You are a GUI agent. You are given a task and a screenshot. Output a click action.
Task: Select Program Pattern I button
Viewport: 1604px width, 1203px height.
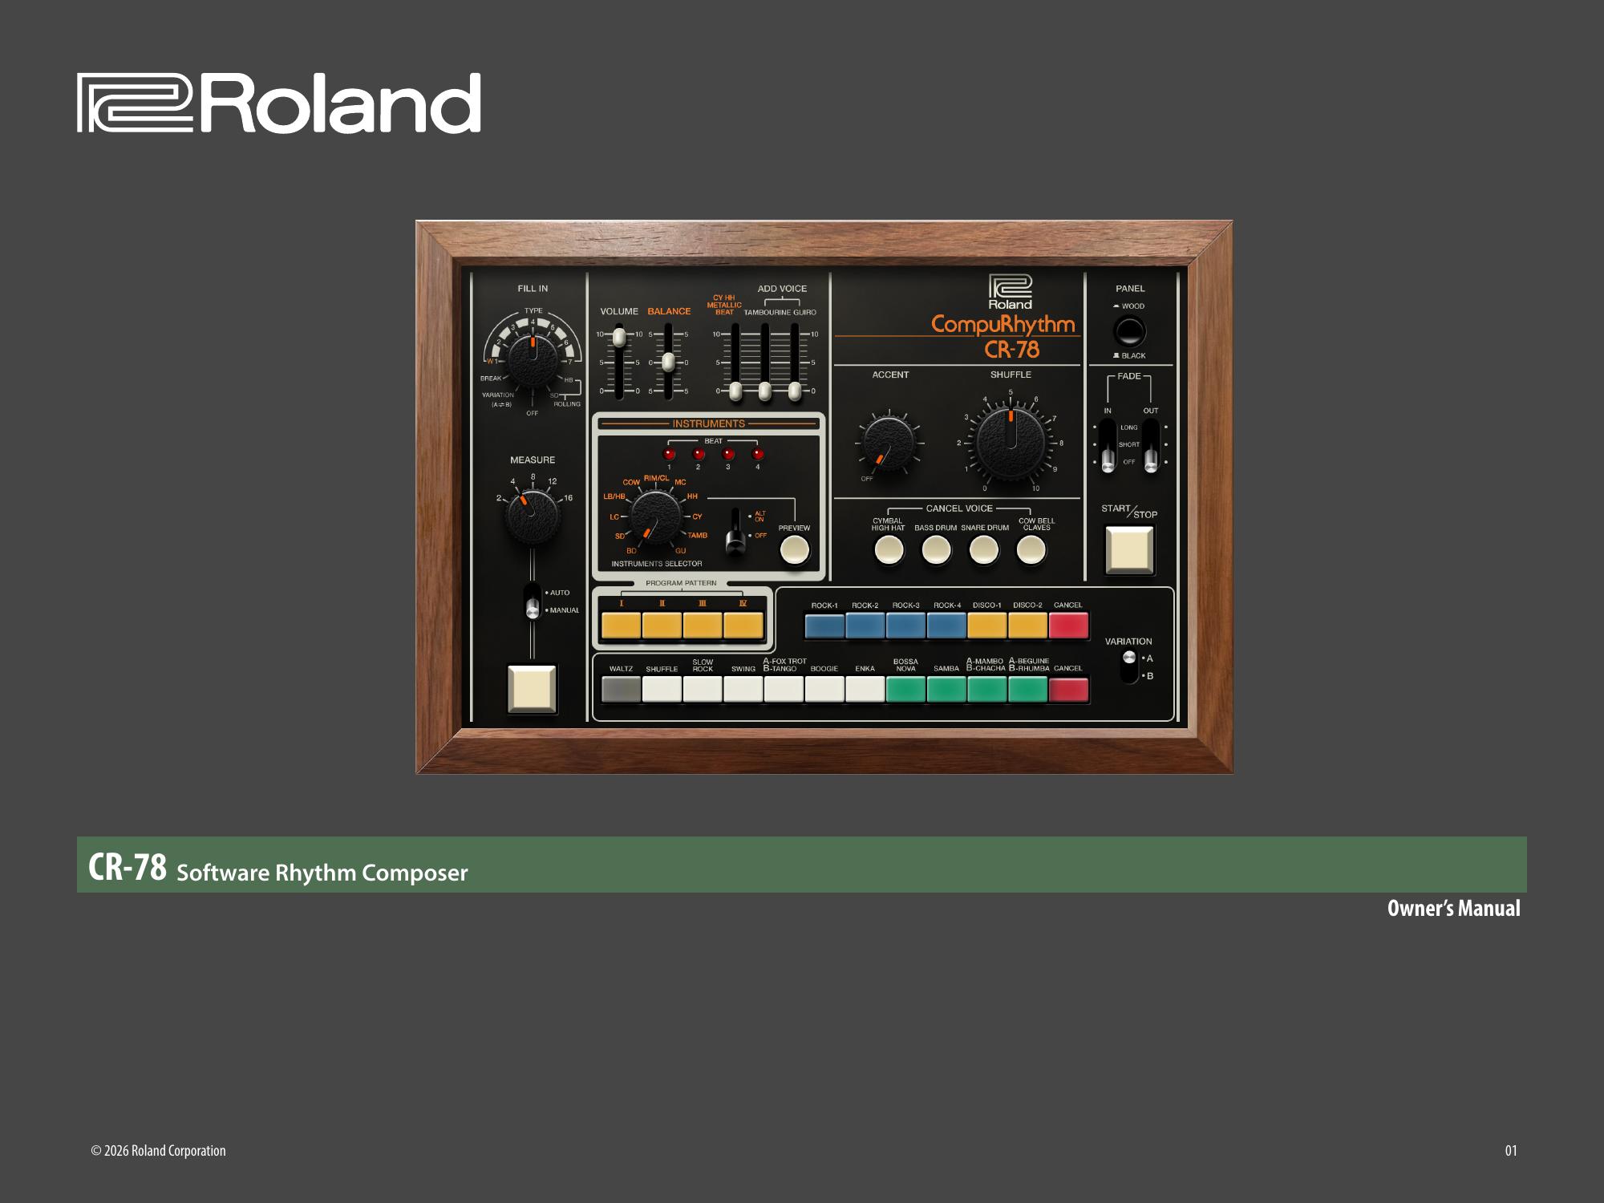621,625
